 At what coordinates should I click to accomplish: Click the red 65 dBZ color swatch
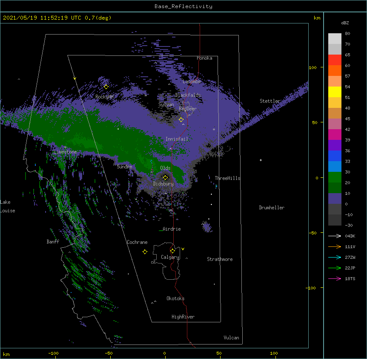[x=335, y=60]
